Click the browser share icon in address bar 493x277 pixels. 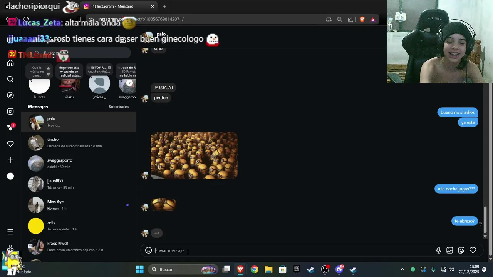(350, 19)
